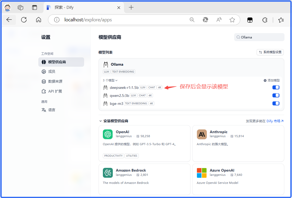Reload the current page
Image resolution: width=292 pixels, height=198 pixels.
(24, 20)
